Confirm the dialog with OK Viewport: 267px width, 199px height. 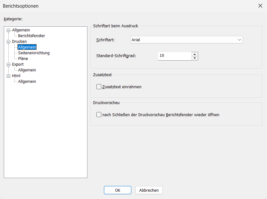coord(118,190)
